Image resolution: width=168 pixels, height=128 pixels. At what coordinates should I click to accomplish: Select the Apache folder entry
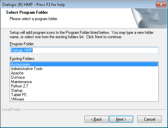click(x=84, y=73)
